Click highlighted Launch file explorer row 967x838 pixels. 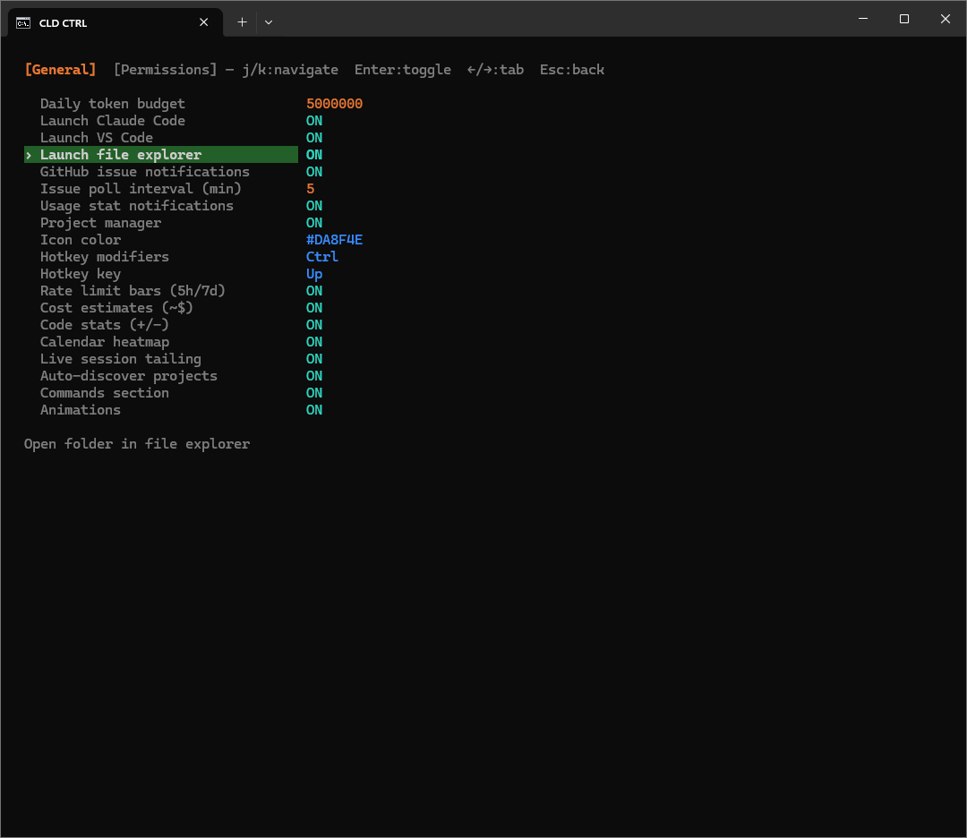pos(161,155)
